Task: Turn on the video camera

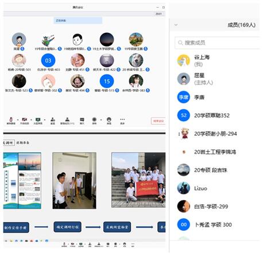Action: 24,121
